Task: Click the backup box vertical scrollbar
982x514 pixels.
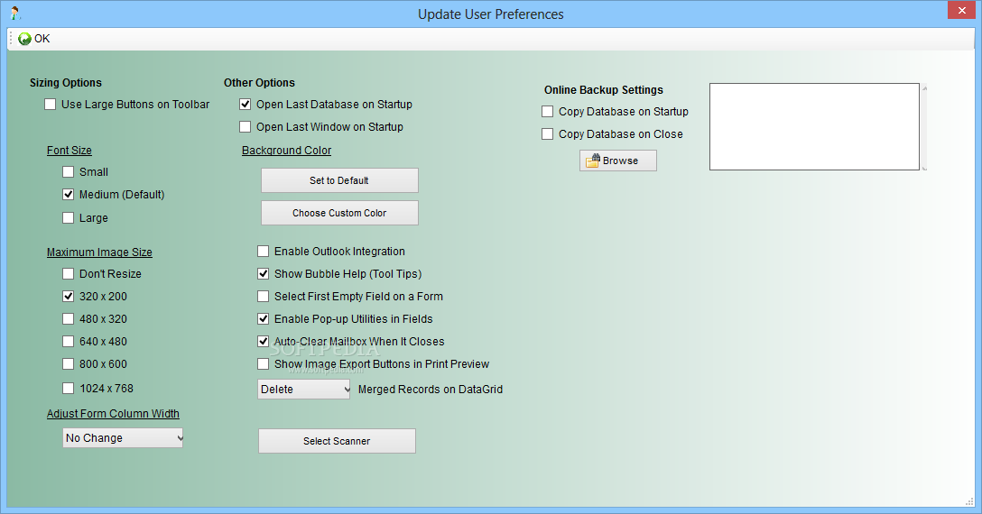Action: click(924, 126)
